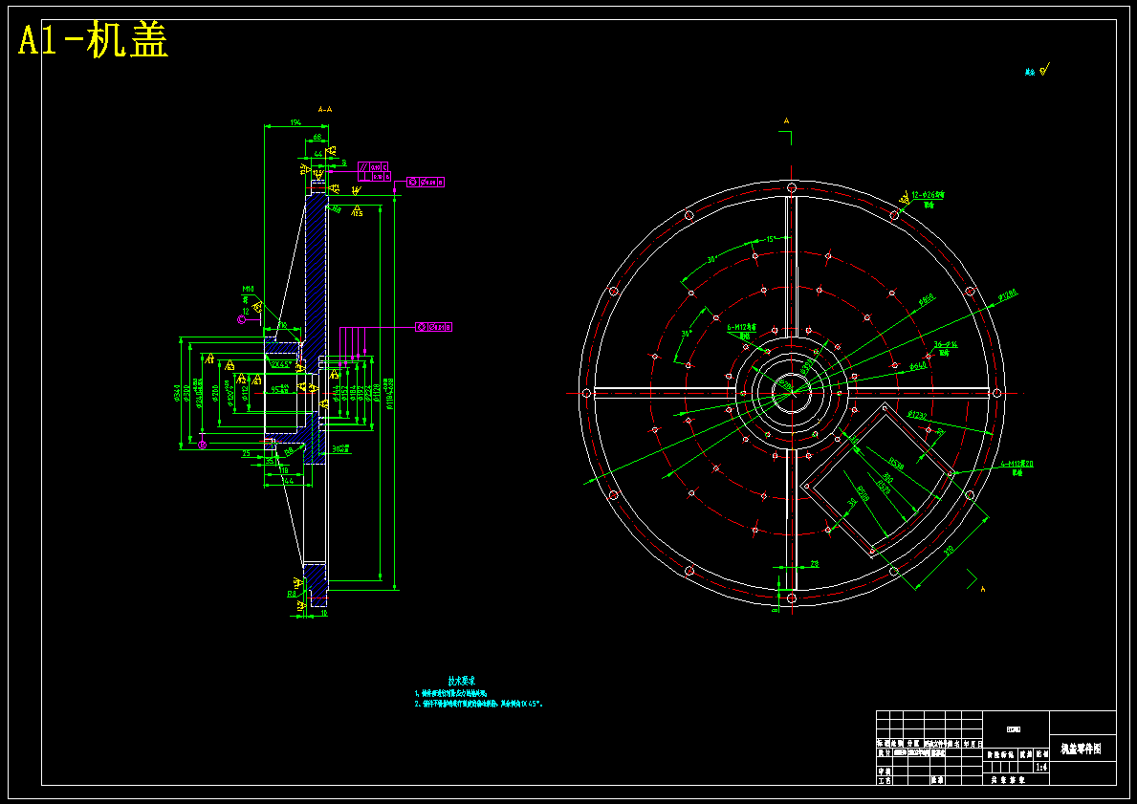
Task: Click the "23" rib width dimension
Action: pos(815,563)
